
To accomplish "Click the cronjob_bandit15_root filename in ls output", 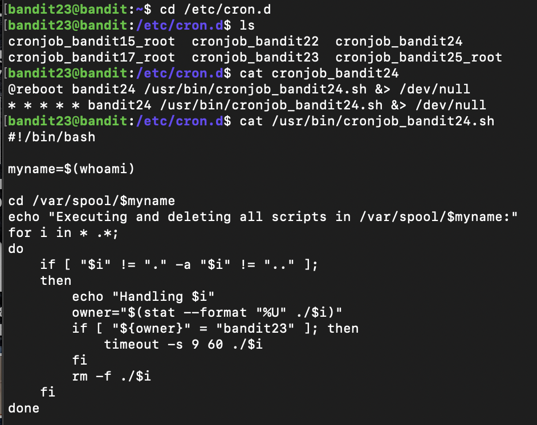I will tap(91, 42).
